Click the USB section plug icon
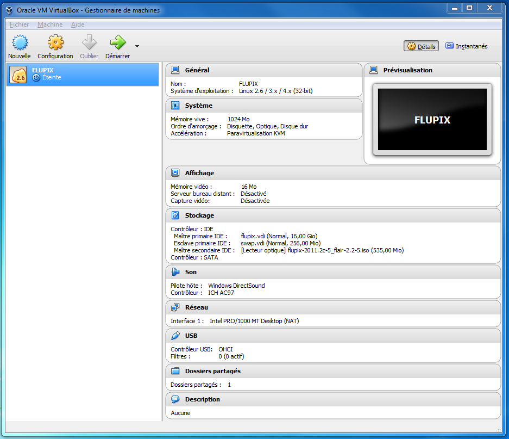 coord(175,336)
